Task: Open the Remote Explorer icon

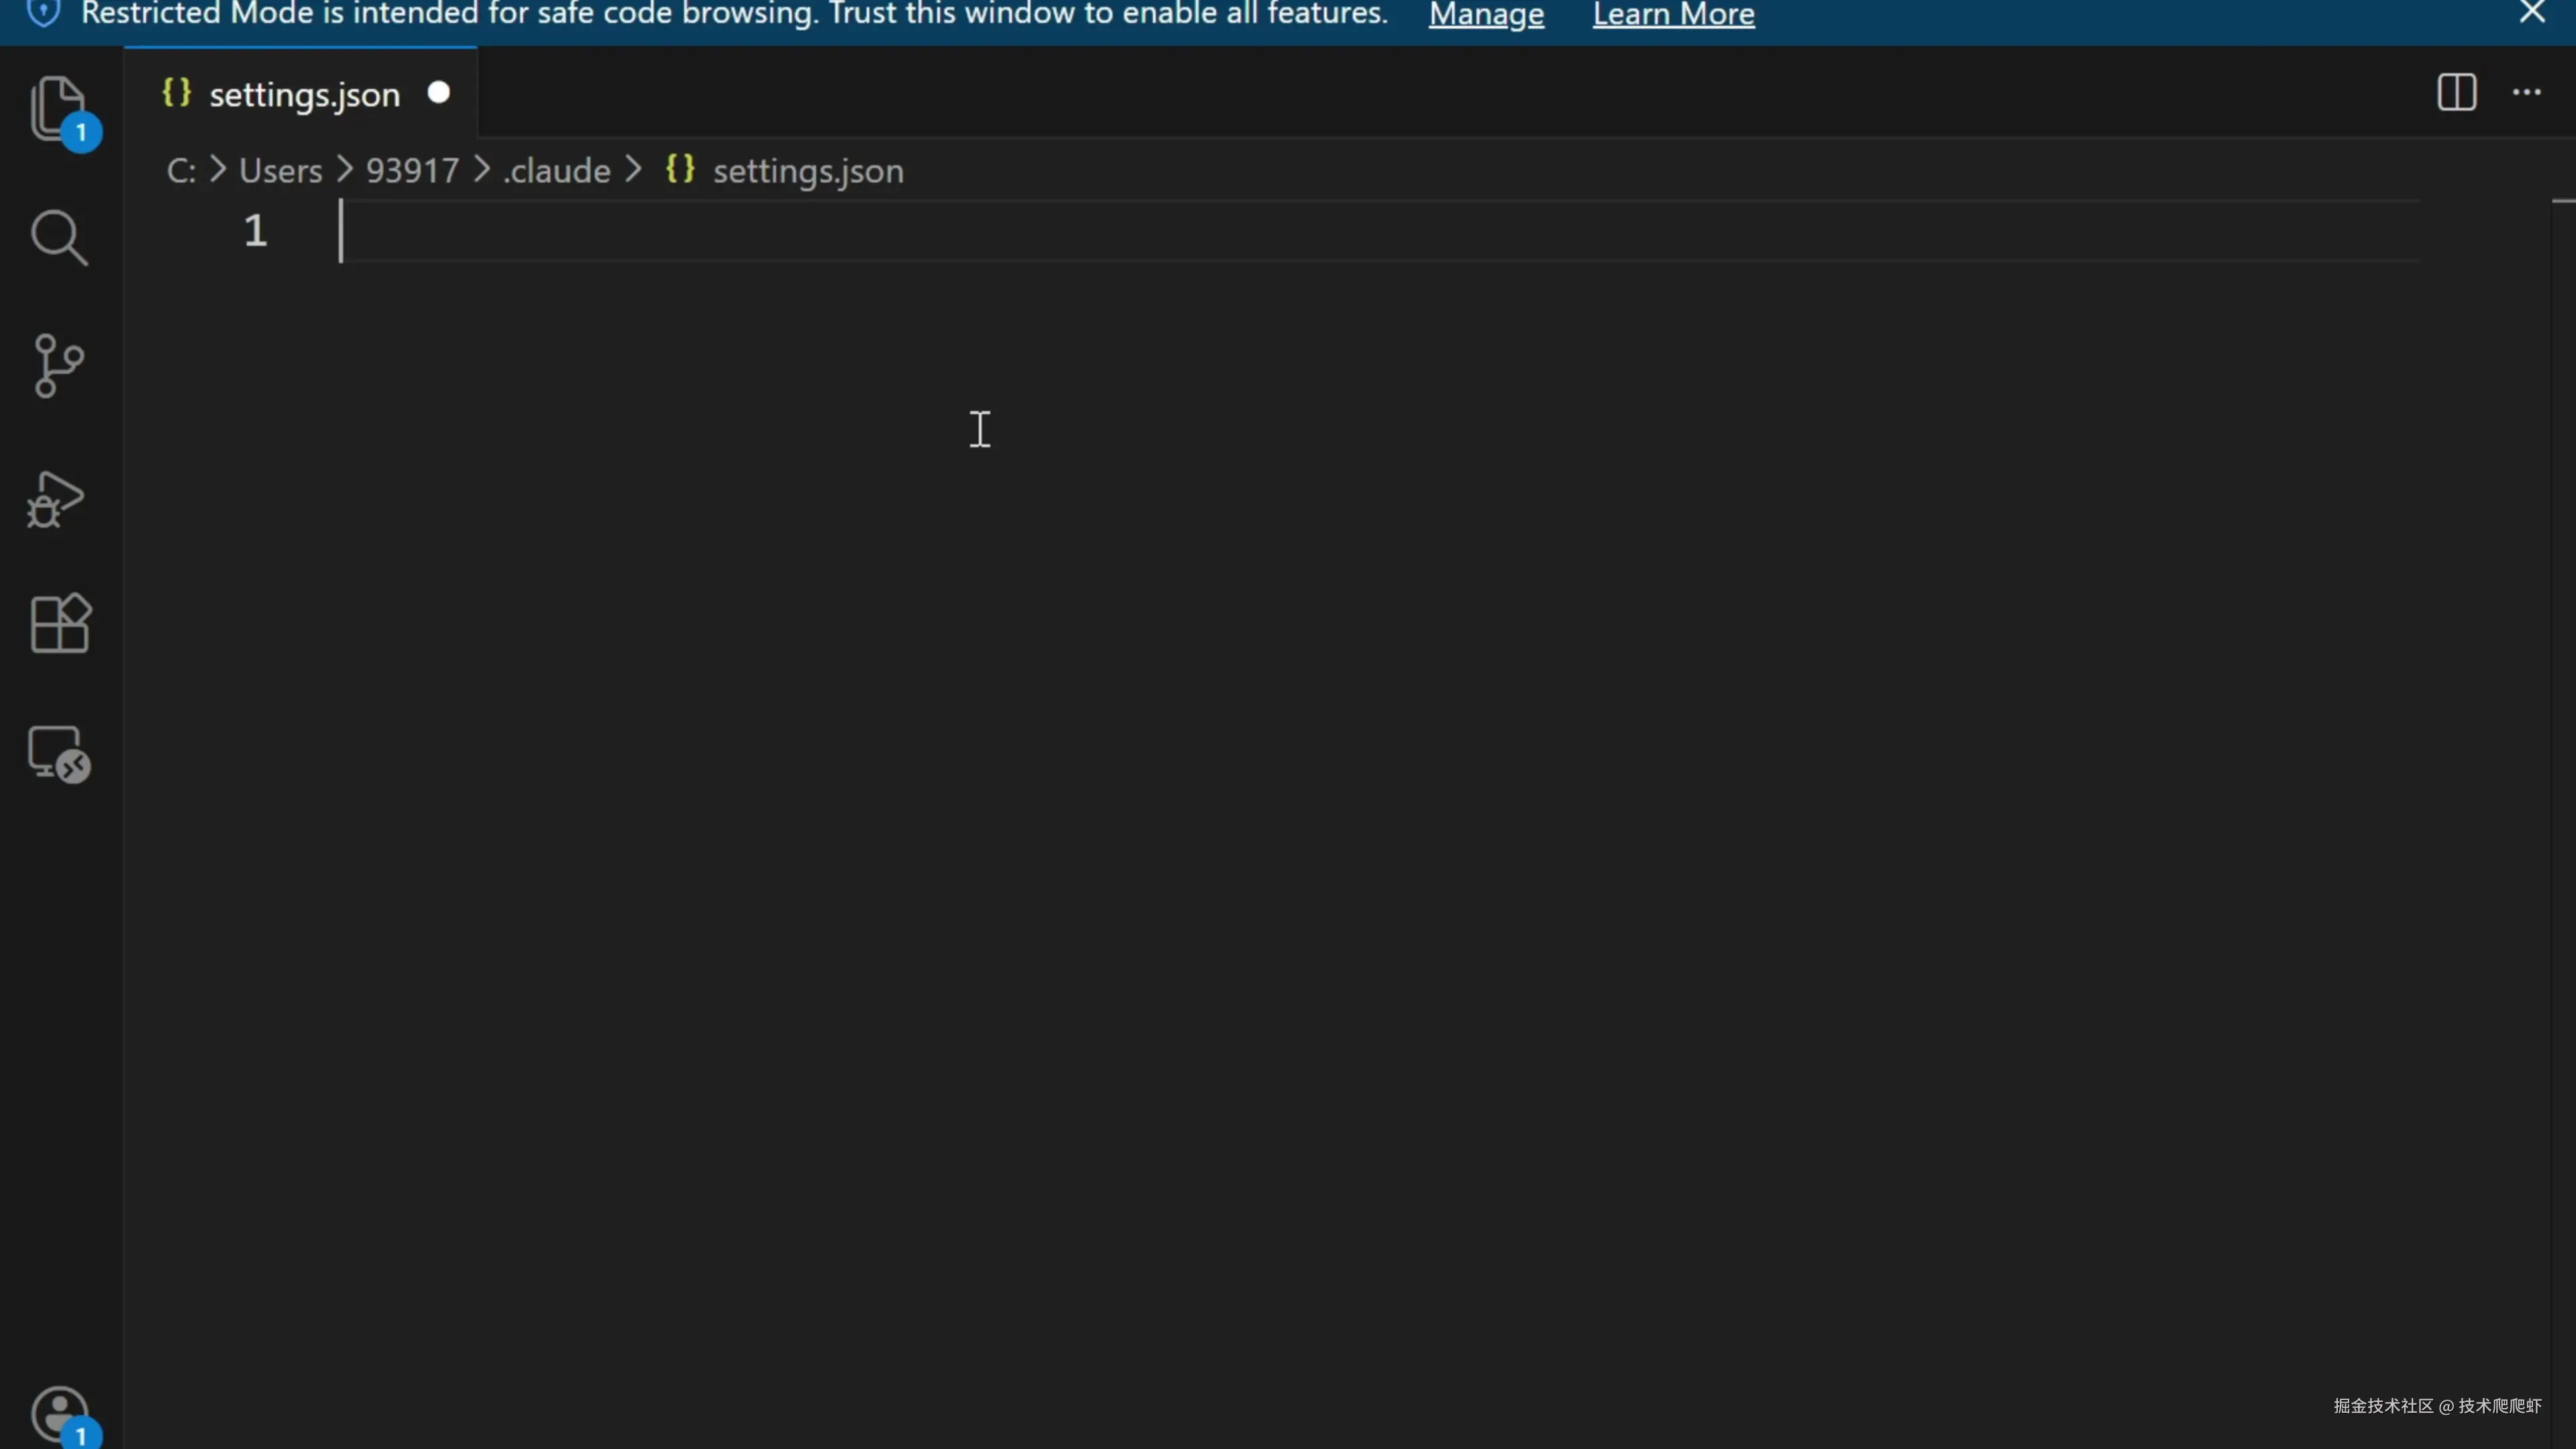Action: (58, 754)
